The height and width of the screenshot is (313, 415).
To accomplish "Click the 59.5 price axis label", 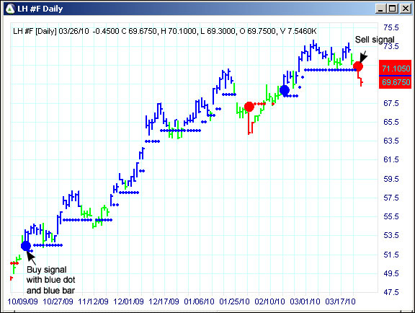I will click(391, 179).
